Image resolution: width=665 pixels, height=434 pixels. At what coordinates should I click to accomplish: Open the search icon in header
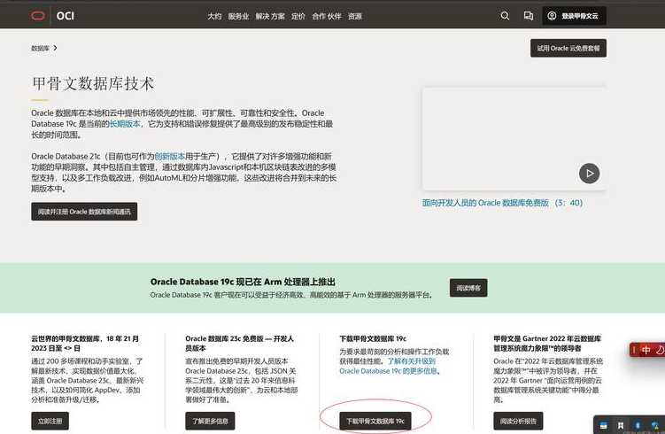(x=505, y=16)
